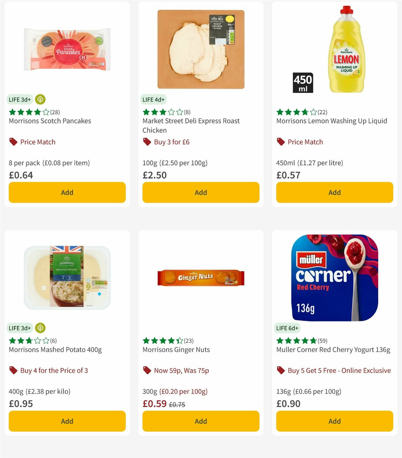Click the LIFE 4d+ badge on Roast Chicken
This screenshot has width=402, height=458.
click(x=153, y=100)
